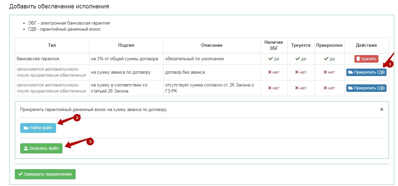Click the red numbered marker 2
This screenshot has height=186, width=398.
77,118
